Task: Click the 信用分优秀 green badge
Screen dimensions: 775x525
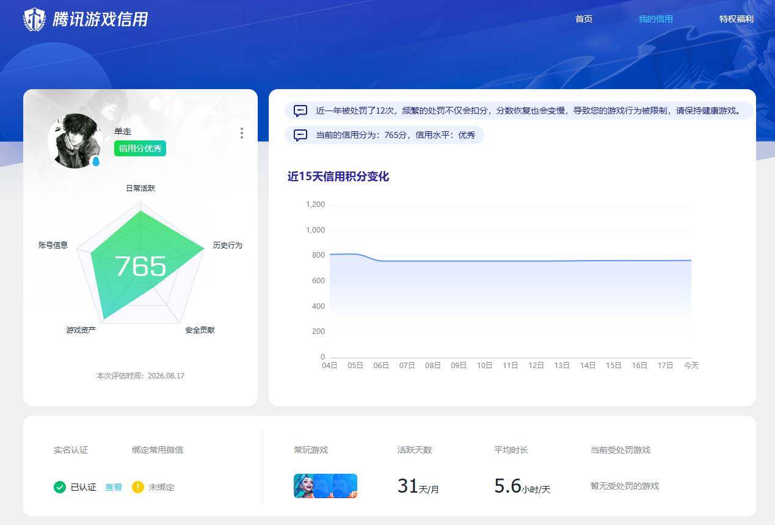Action: [x=140, y=148]
